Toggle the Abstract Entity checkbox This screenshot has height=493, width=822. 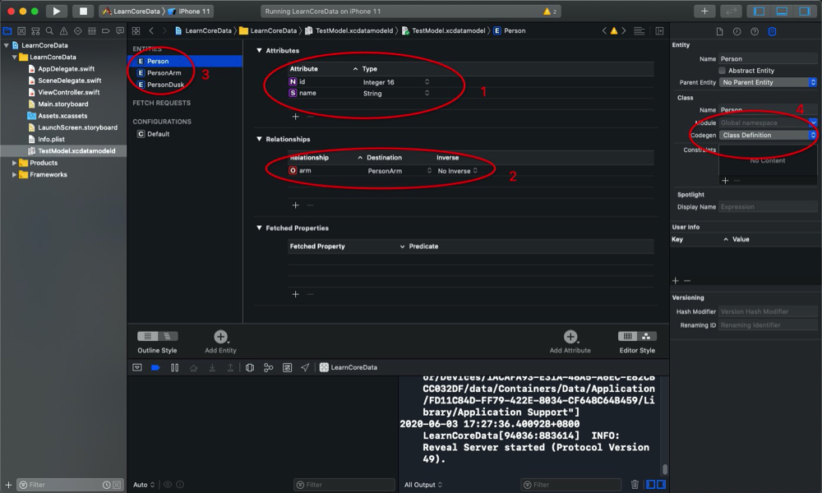(722, 70)
